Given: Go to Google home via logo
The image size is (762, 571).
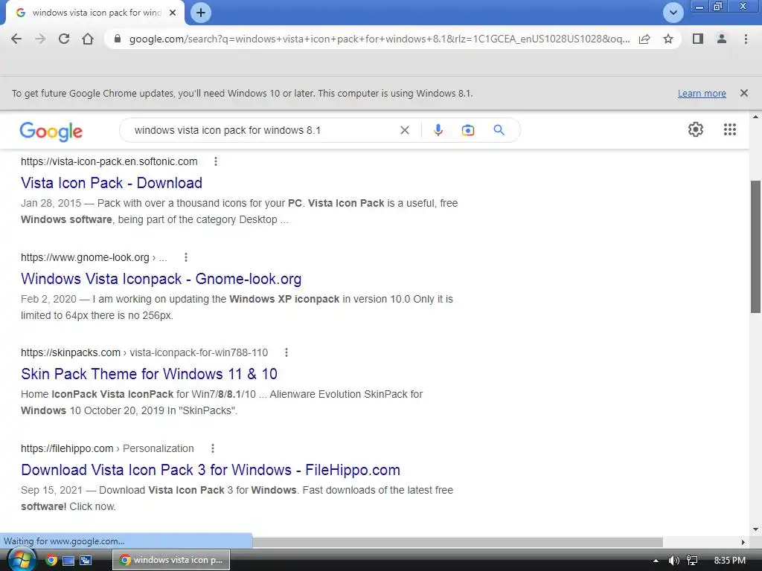Looking at the screenshot, I should 51,131.
